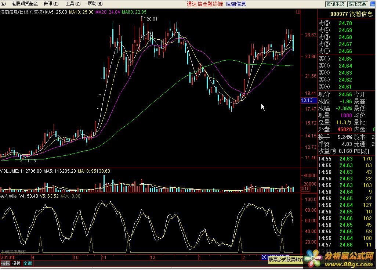
Task: Click the X10 volume scale marker
Action: 305,189
